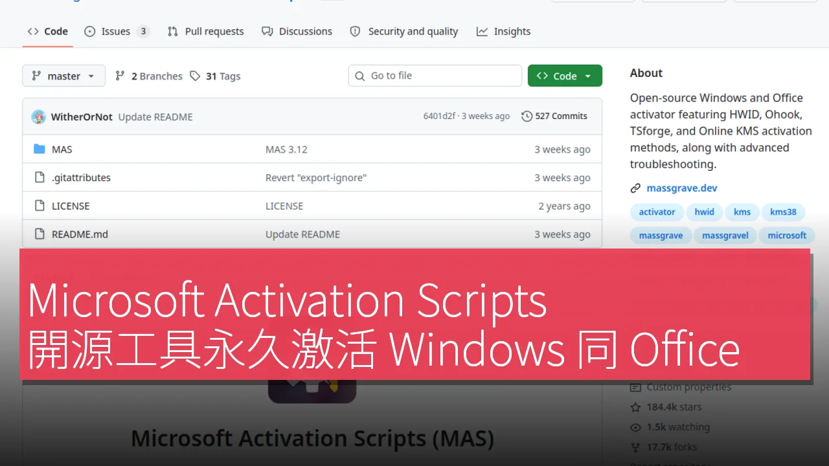Open README.md row's Update README commit
The height and width of the screenshot is (466, 829).
pyautogui.click(x=302, y=234)
